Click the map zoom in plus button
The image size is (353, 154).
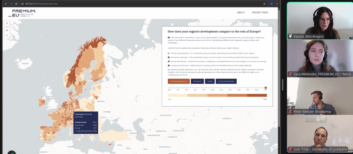tap(7, 30)
